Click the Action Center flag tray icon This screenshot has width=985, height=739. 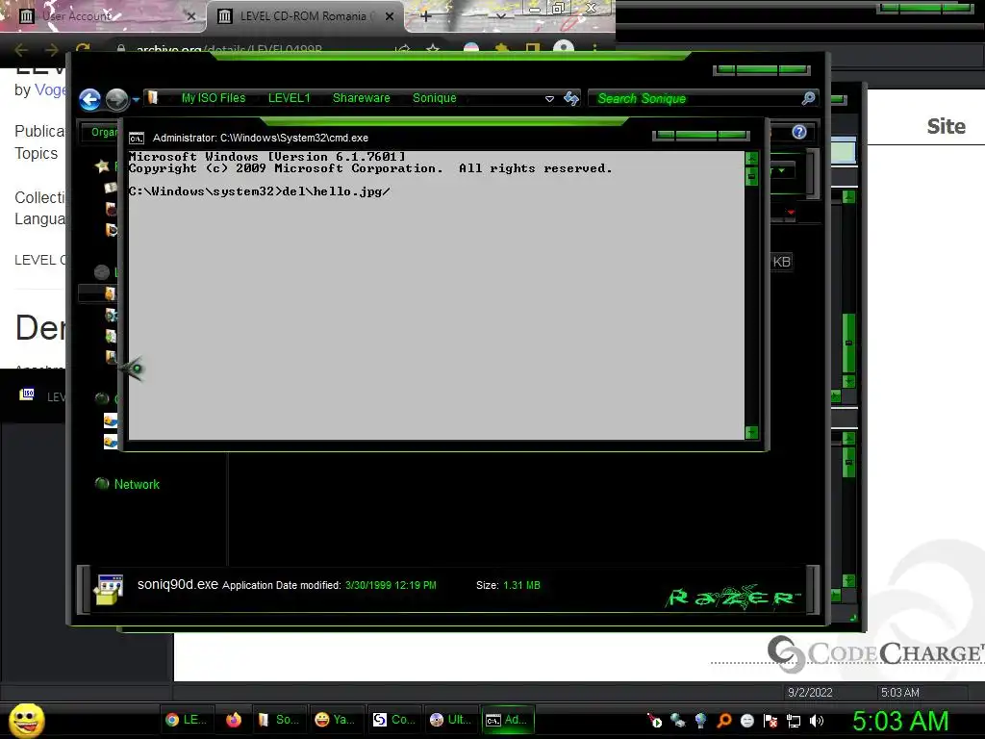pos(770,721)
